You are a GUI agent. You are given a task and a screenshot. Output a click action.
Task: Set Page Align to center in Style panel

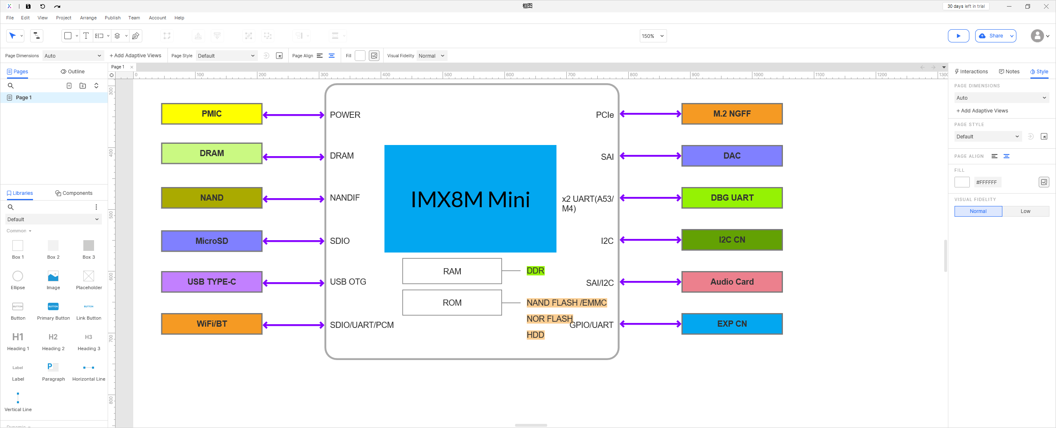[1006, 156]
